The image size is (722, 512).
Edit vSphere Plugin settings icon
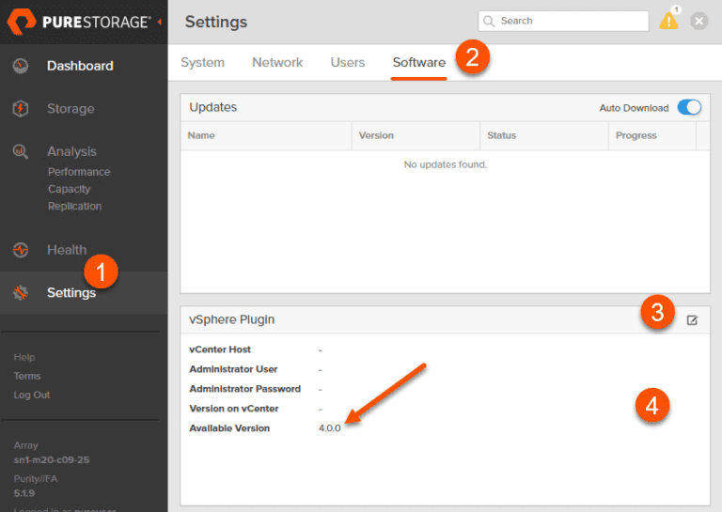coord(692,320)
